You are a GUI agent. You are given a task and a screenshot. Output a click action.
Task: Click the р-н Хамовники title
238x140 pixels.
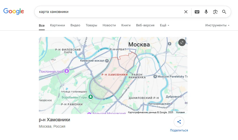pos(54,120)
